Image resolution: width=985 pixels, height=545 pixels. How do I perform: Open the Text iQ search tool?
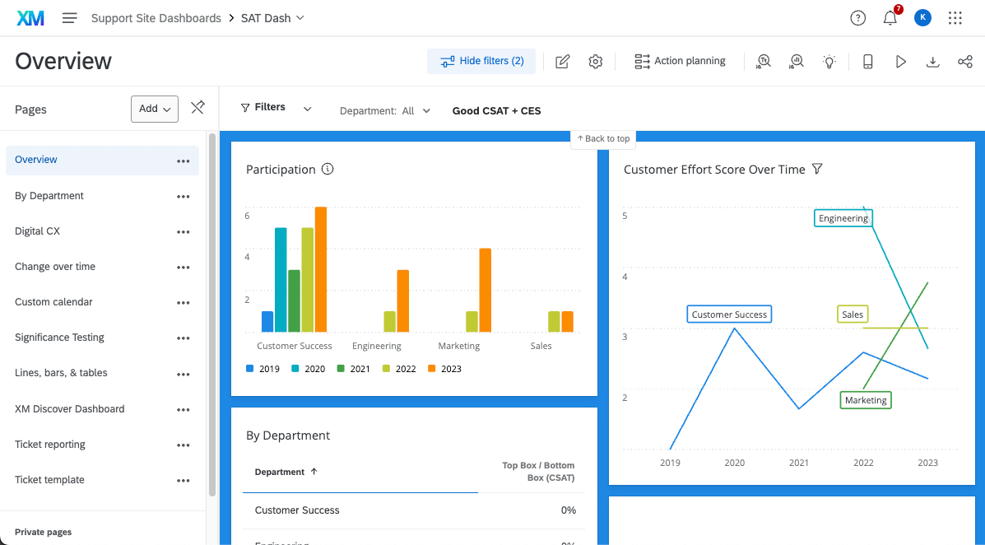pos(764,61)
